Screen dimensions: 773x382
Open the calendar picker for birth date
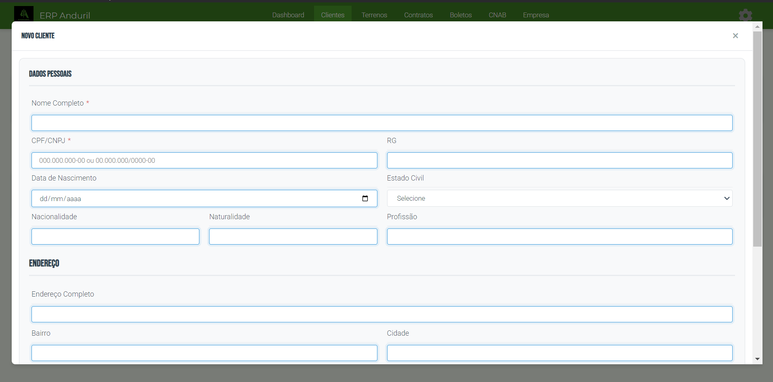tap(365, 199)
